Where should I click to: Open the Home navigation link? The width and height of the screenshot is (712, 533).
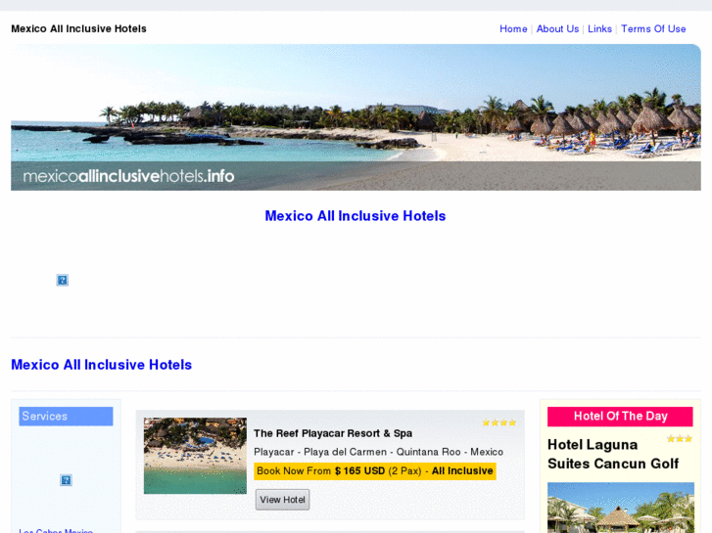click(x=513, y=29)
